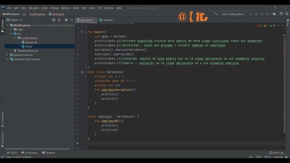Click the Debug bug icon in toolbar

(x=256, y=14)
